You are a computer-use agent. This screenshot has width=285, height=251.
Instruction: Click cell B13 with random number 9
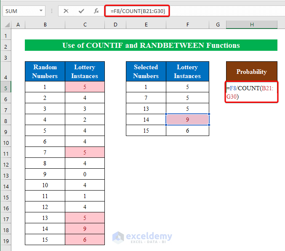click(x=45, y=174)
